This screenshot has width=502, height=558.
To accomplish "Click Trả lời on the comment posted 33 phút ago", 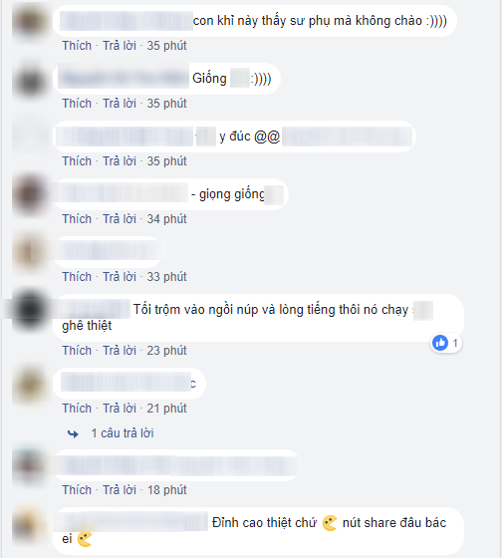I will coord(120,277).
